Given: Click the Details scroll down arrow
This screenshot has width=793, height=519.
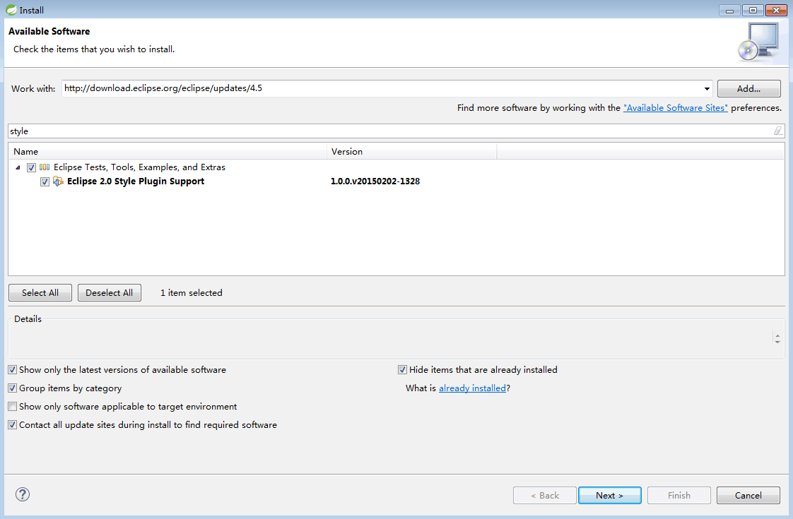Looking at the screenshot, I should pyautogui.click(x=777, y=342).
